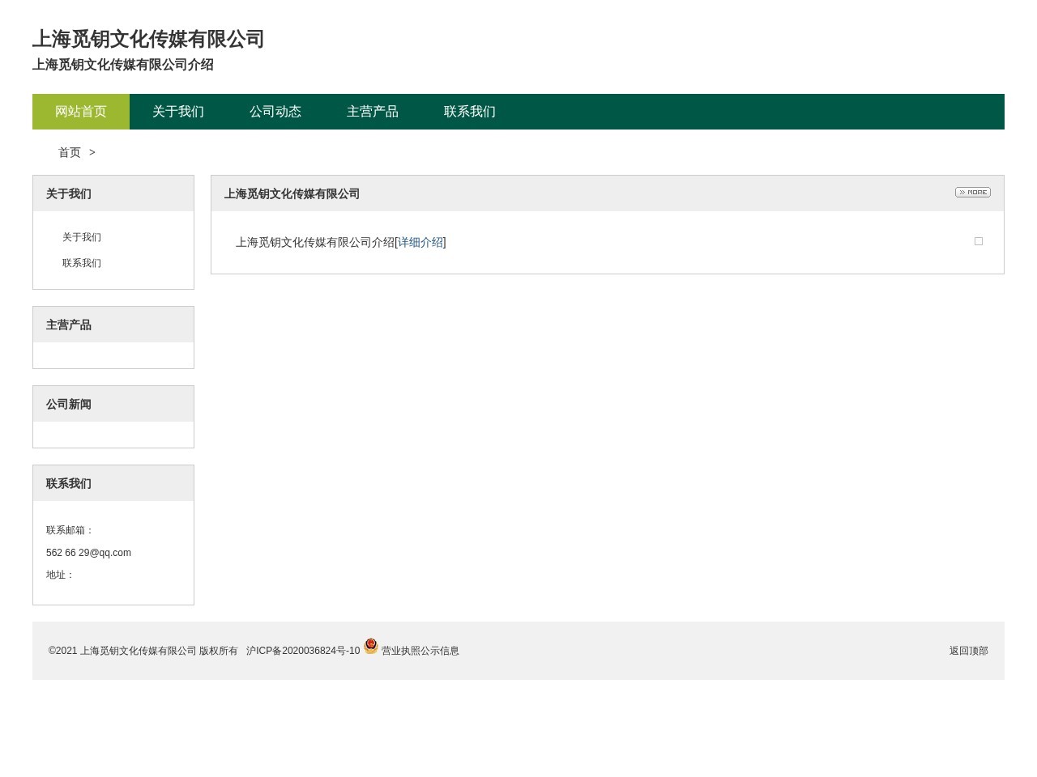Screen dimensions: 1037x777
Task: Click the police badge icon in footer
Action: tap(371, 646)
